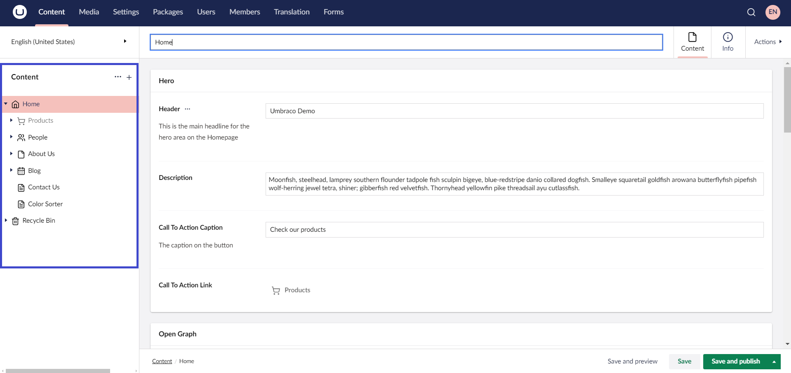Open the Content breadcrumb link
Viewport: 791px width, 373px height.
tap(162, 361)
